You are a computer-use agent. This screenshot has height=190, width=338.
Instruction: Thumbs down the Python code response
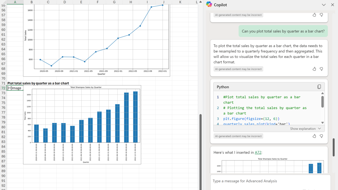321,136
